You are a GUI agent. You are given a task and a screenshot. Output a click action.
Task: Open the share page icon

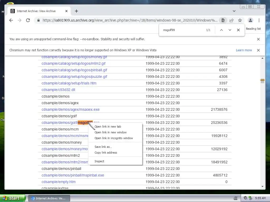click(x=232, y=20)
